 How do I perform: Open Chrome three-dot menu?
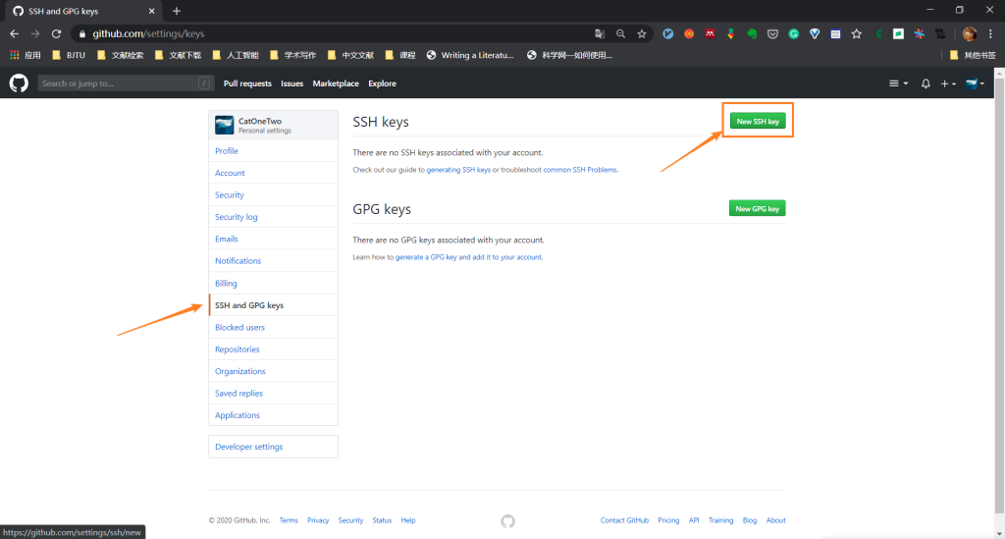coord(991,34)
